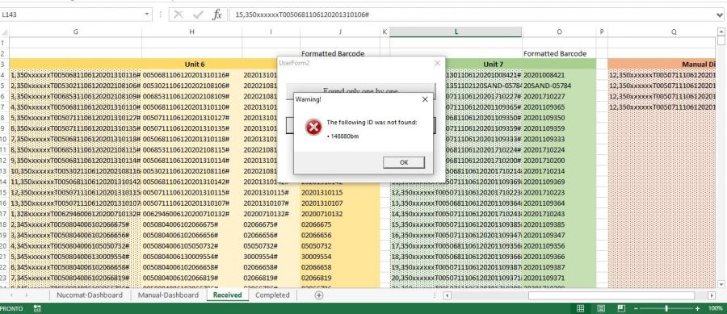Switch to the Completed sheet tab
Screen dimensions: 727x314
(272, 295)
